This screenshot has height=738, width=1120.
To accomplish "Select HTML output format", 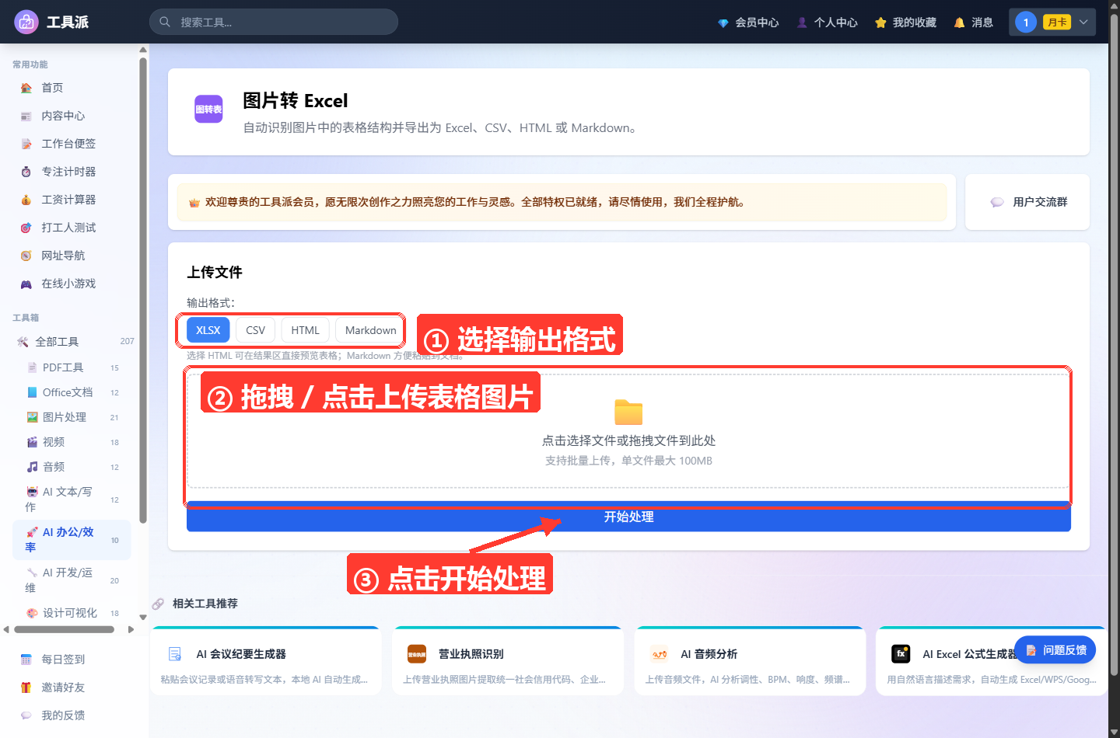I will click(x=305, y=330).
